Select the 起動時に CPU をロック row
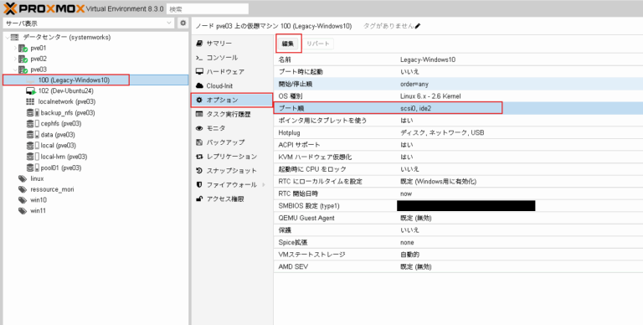Viewport: 643px width, 325px height. [x=459, y=169]
